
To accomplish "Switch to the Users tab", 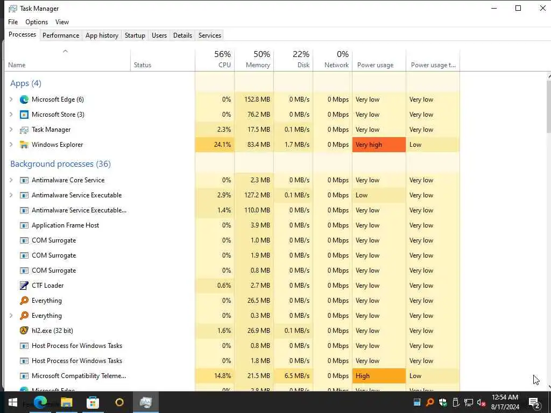I will tap(159, 35).
